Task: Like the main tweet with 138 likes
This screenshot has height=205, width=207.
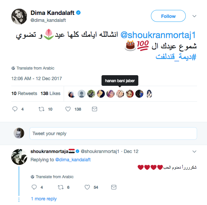Action: (x=68, y=109)
